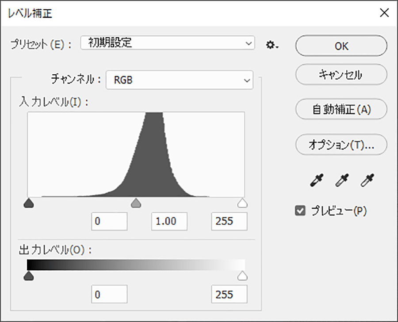Screen dimensions: 398x322
Task: Click the input black point slider triangle
Action: pos(29,203)
